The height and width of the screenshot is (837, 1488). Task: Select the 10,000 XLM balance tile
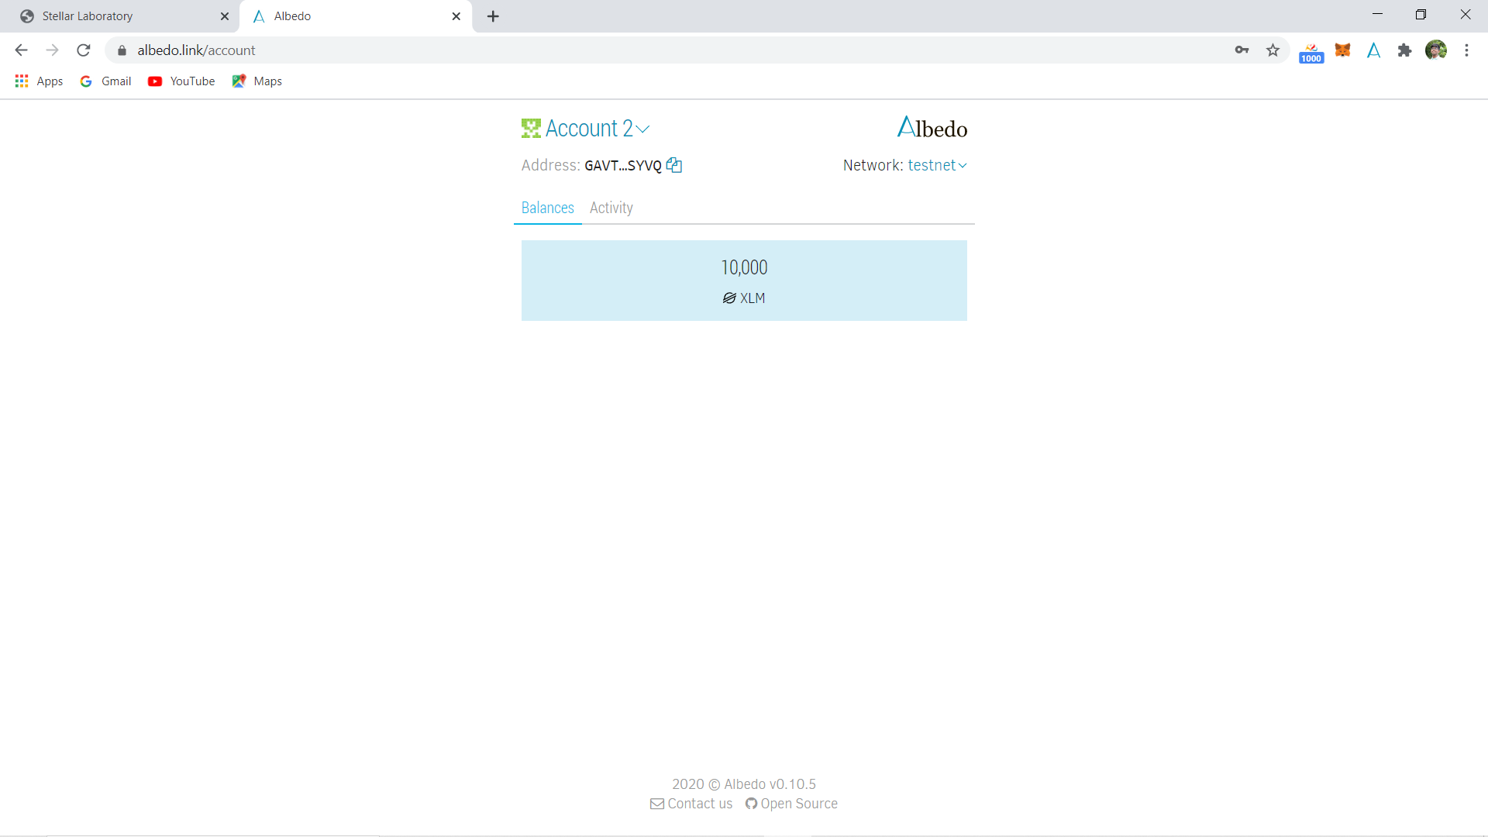(x=744, y=281)
